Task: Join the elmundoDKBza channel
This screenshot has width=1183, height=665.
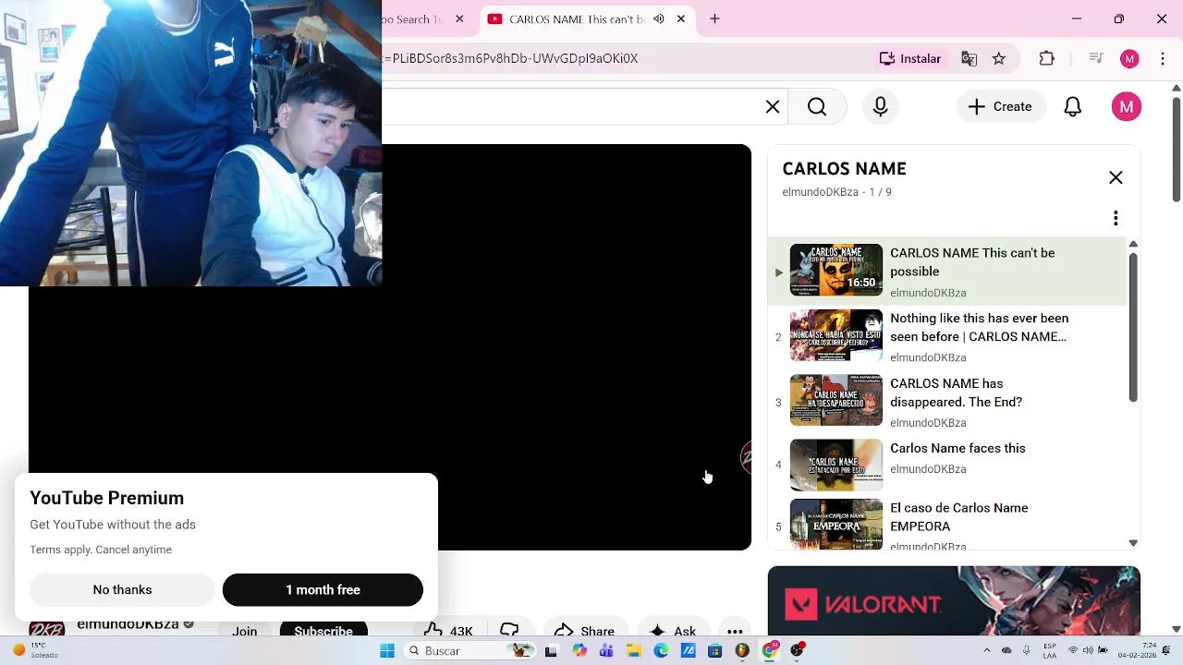Action: [245, 631]
